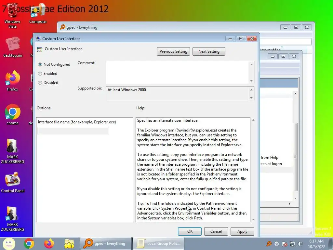Click Help pane scroll up arrow
The width and height of the screenshot is (333, 250).
[253, 120]
